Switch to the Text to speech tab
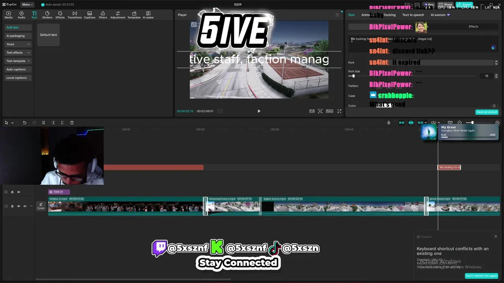 click(x=413, y=15)
